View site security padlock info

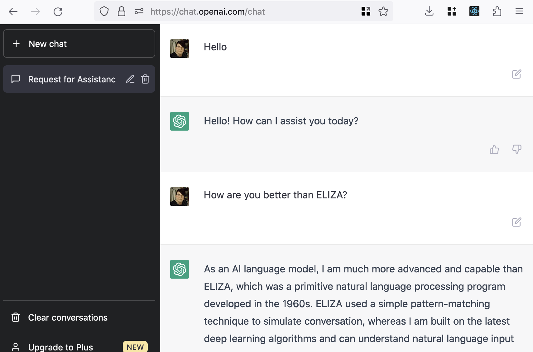point(122,12)
